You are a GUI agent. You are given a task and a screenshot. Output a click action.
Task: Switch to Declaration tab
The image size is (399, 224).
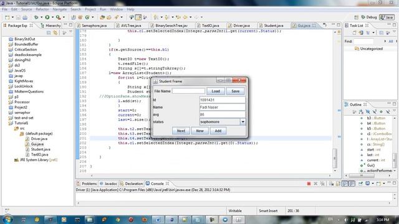tap(131, 184)
